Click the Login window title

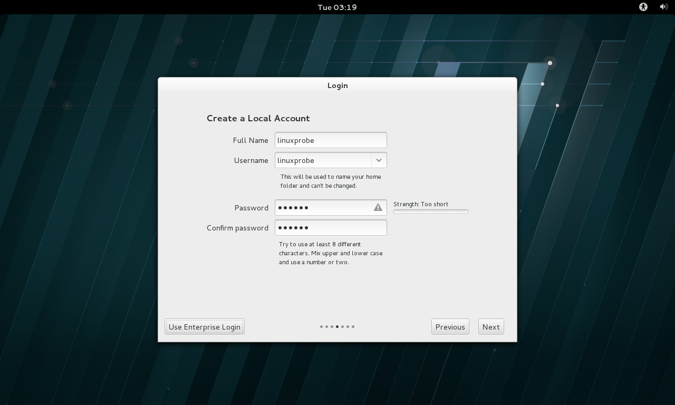point(337,85)
